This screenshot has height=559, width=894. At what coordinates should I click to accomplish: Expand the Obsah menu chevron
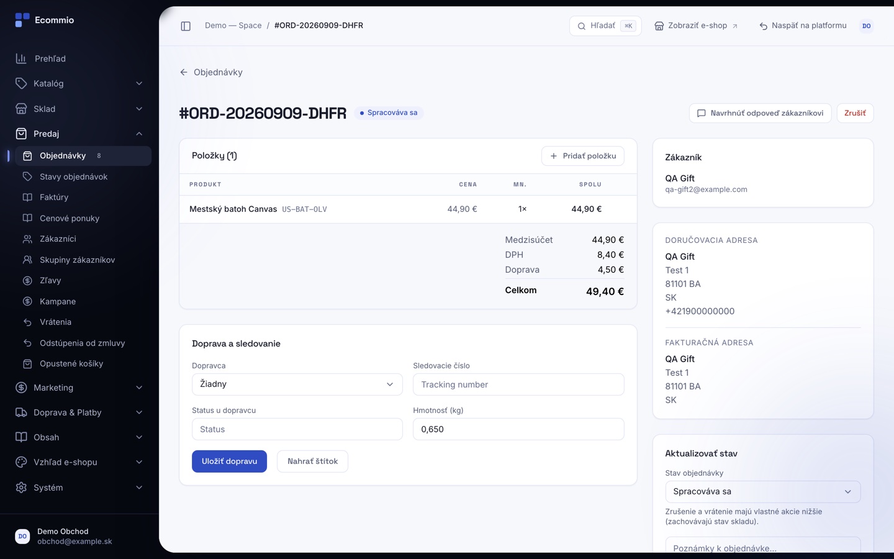pyautogui.click(x=139, y=437)
